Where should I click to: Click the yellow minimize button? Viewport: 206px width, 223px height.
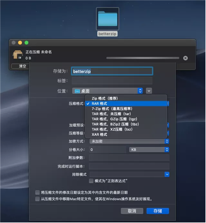(x=20, y=43)
